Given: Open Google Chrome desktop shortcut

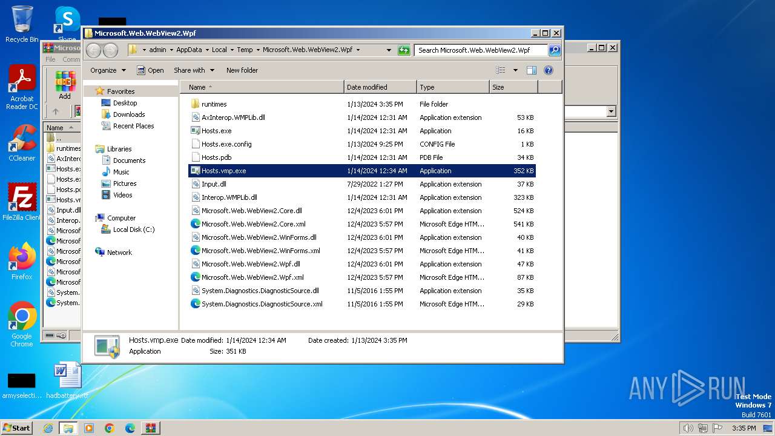Looking at the screenshot, I should point(22,324).
